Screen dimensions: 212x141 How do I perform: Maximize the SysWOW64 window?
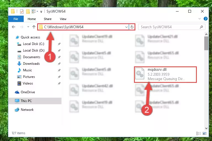[190, 11]
